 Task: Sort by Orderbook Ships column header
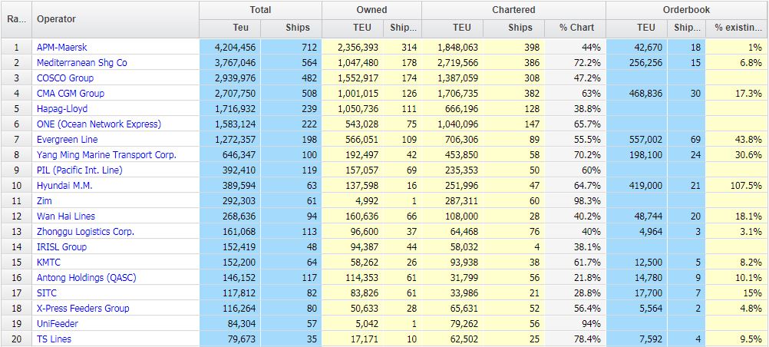687,28
